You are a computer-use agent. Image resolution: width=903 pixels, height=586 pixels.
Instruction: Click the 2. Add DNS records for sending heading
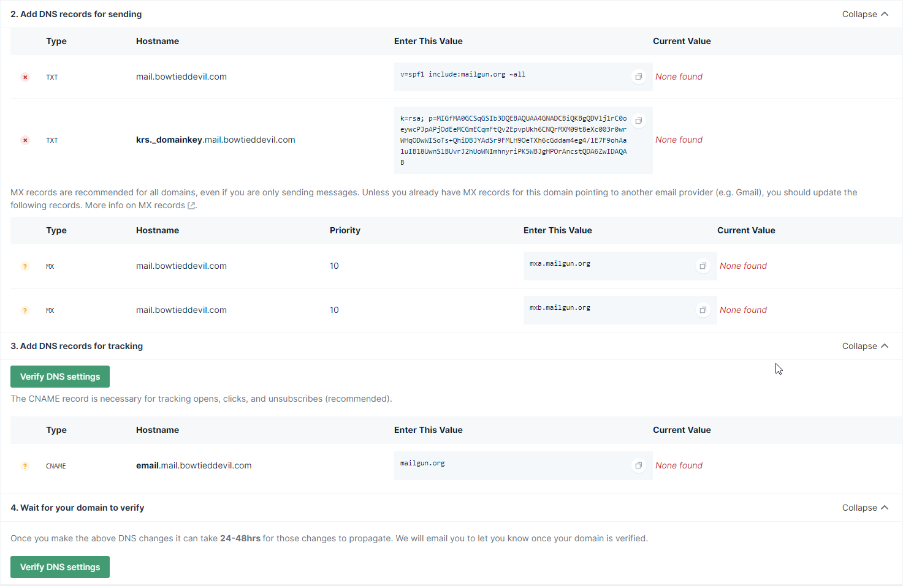(x=76, y=14)
